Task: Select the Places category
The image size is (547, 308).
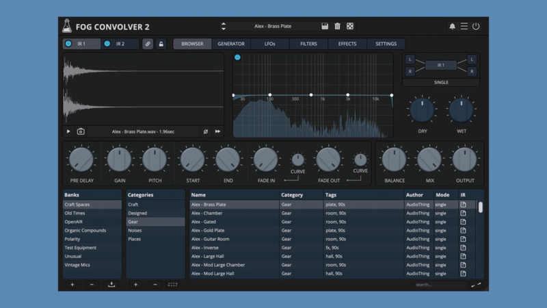Action: click(155, 239)
